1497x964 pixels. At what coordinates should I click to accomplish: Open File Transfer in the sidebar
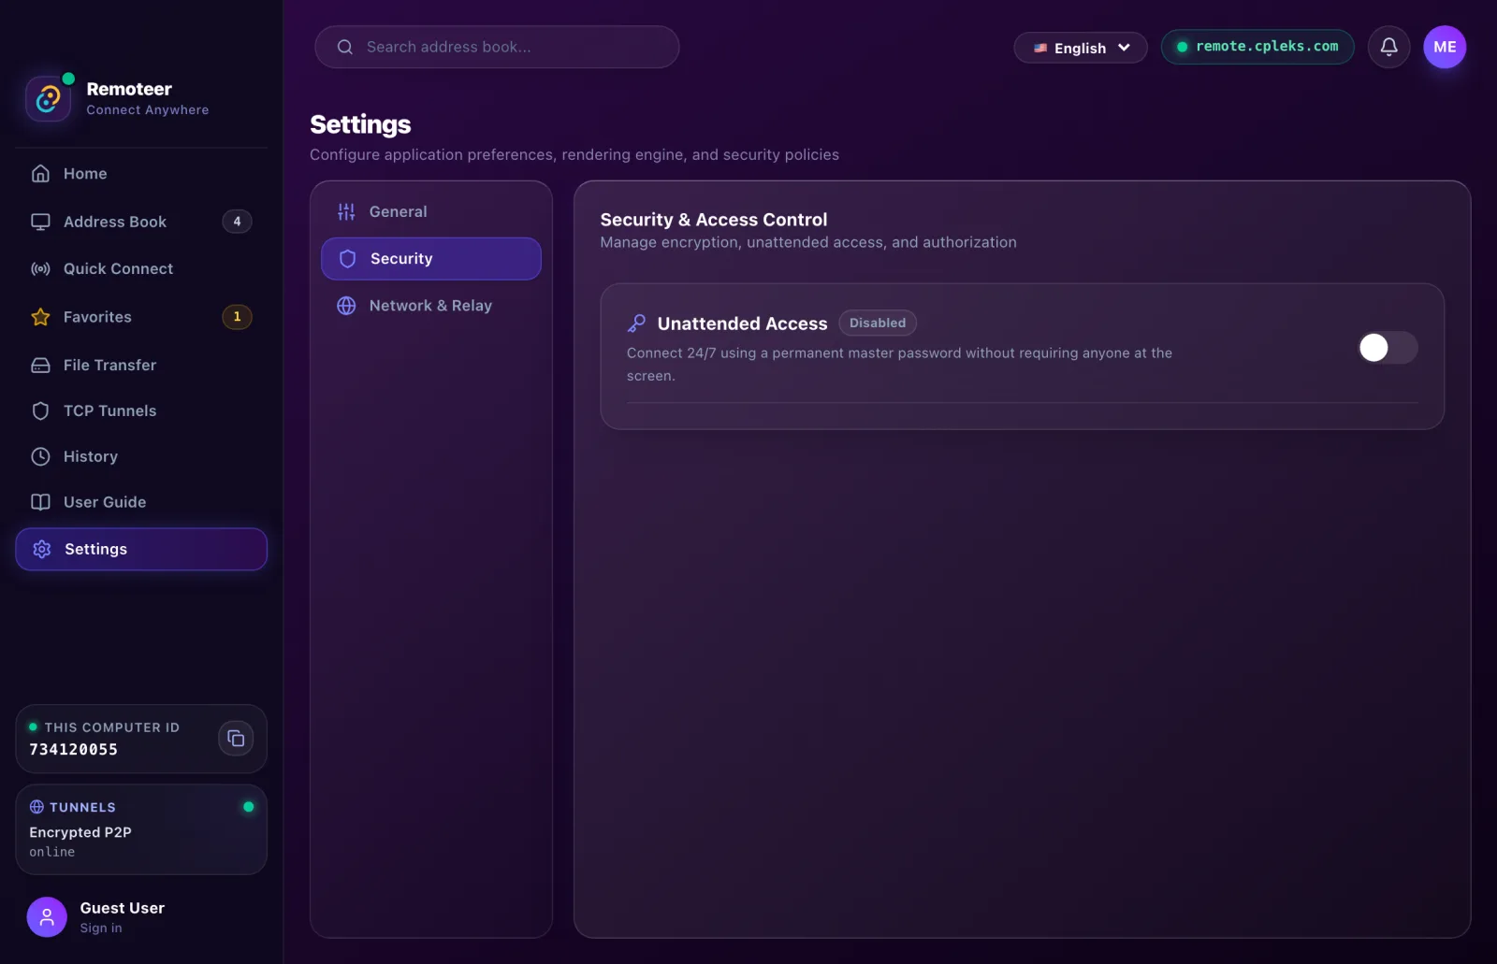[141, 365]
